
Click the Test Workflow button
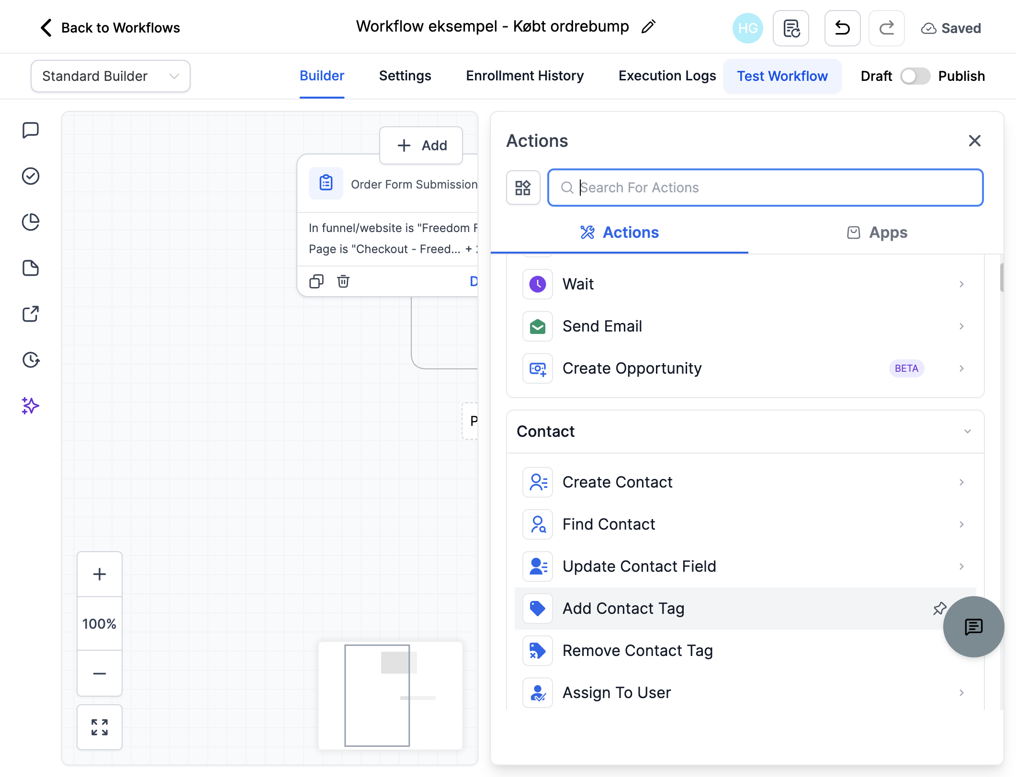782,76
